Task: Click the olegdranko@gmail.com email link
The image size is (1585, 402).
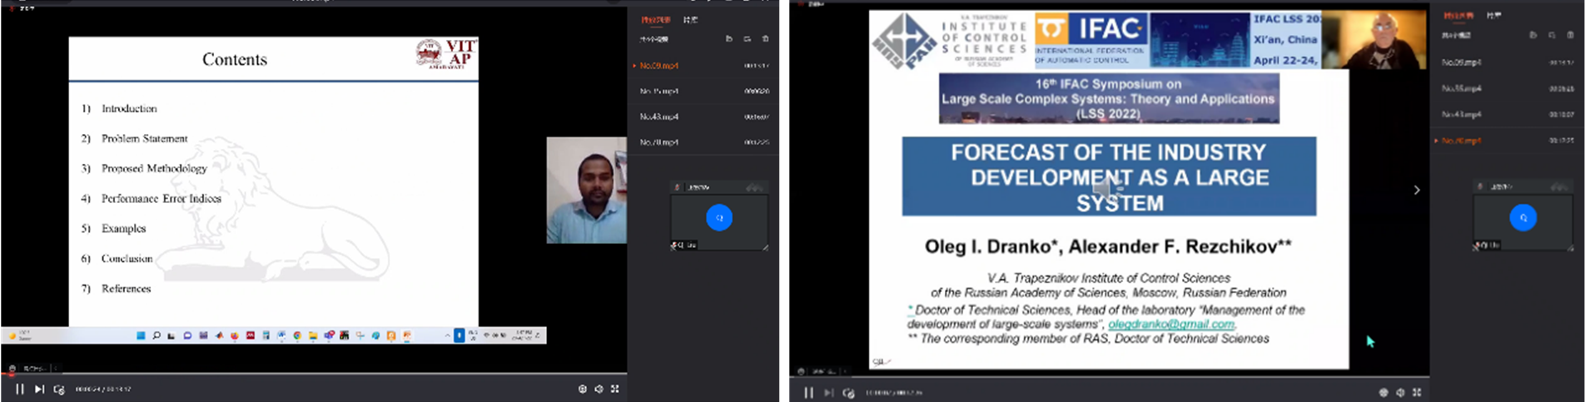Action: (x=1170, y=325)
